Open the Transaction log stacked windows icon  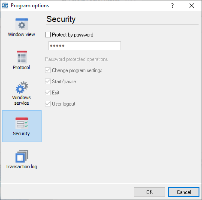22,156
